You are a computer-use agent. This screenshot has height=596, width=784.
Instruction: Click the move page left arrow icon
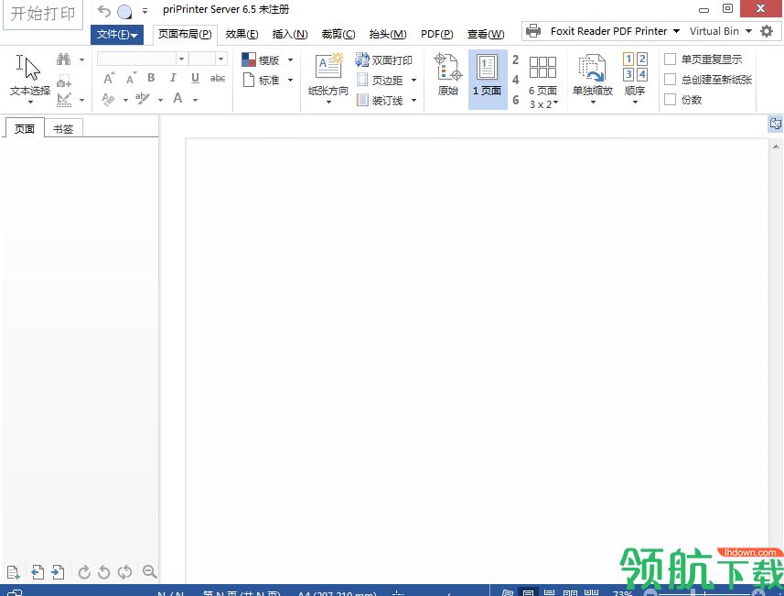(38, 572)
